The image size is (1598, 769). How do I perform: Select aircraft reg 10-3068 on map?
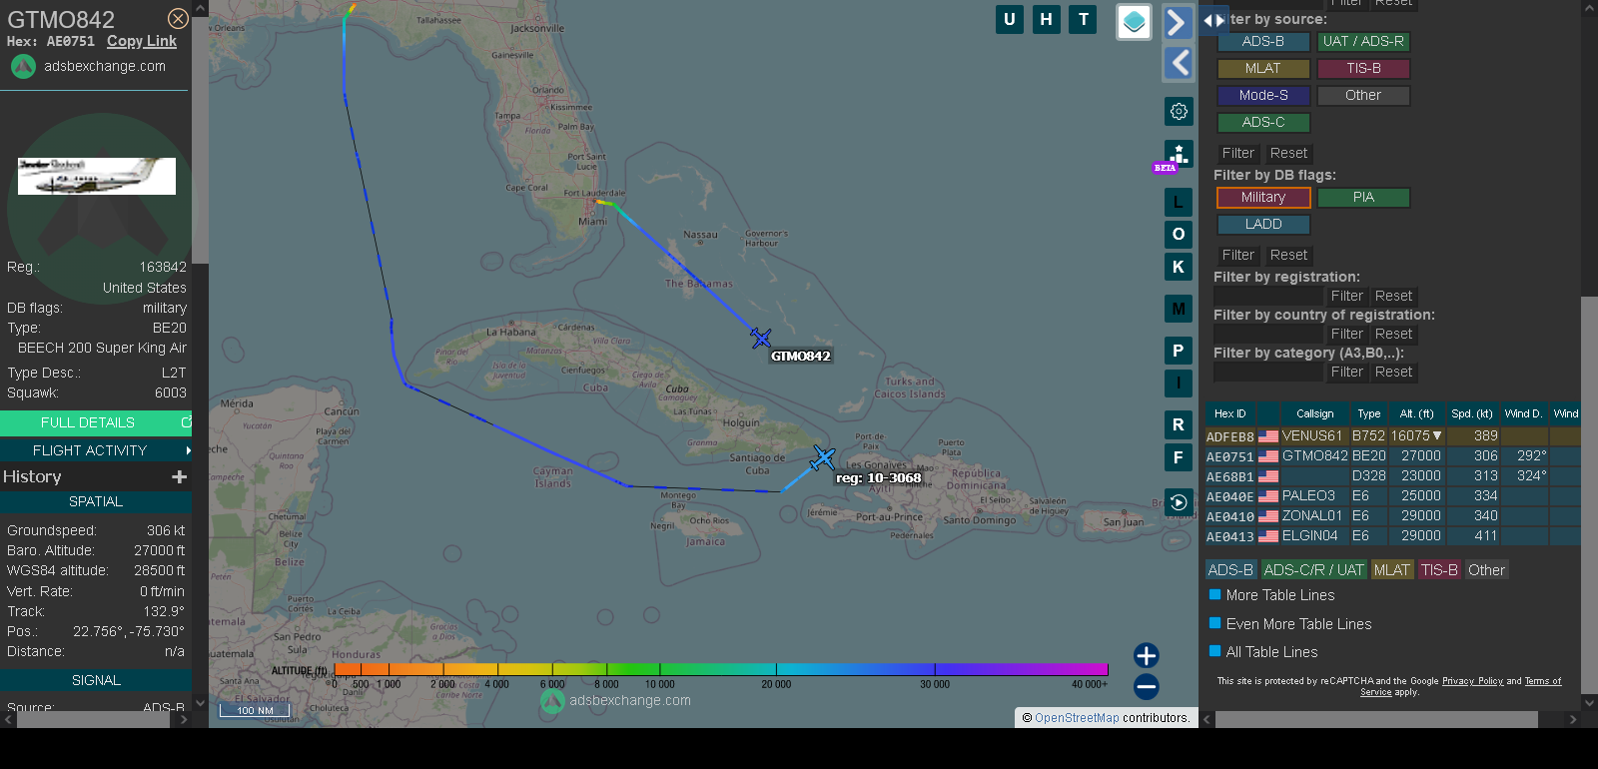pyautogui.click(x=823, y=457)
